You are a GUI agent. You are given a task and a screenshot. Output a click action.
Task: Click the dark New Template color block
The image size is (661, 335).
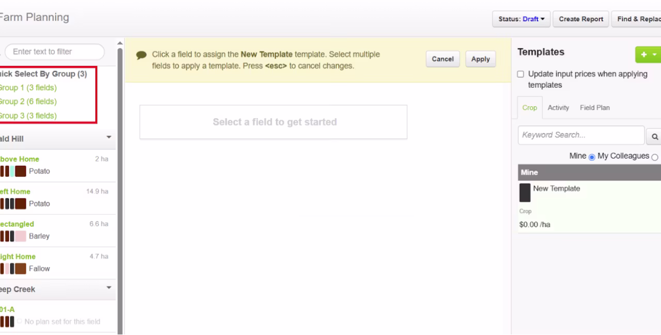[525, 192]
